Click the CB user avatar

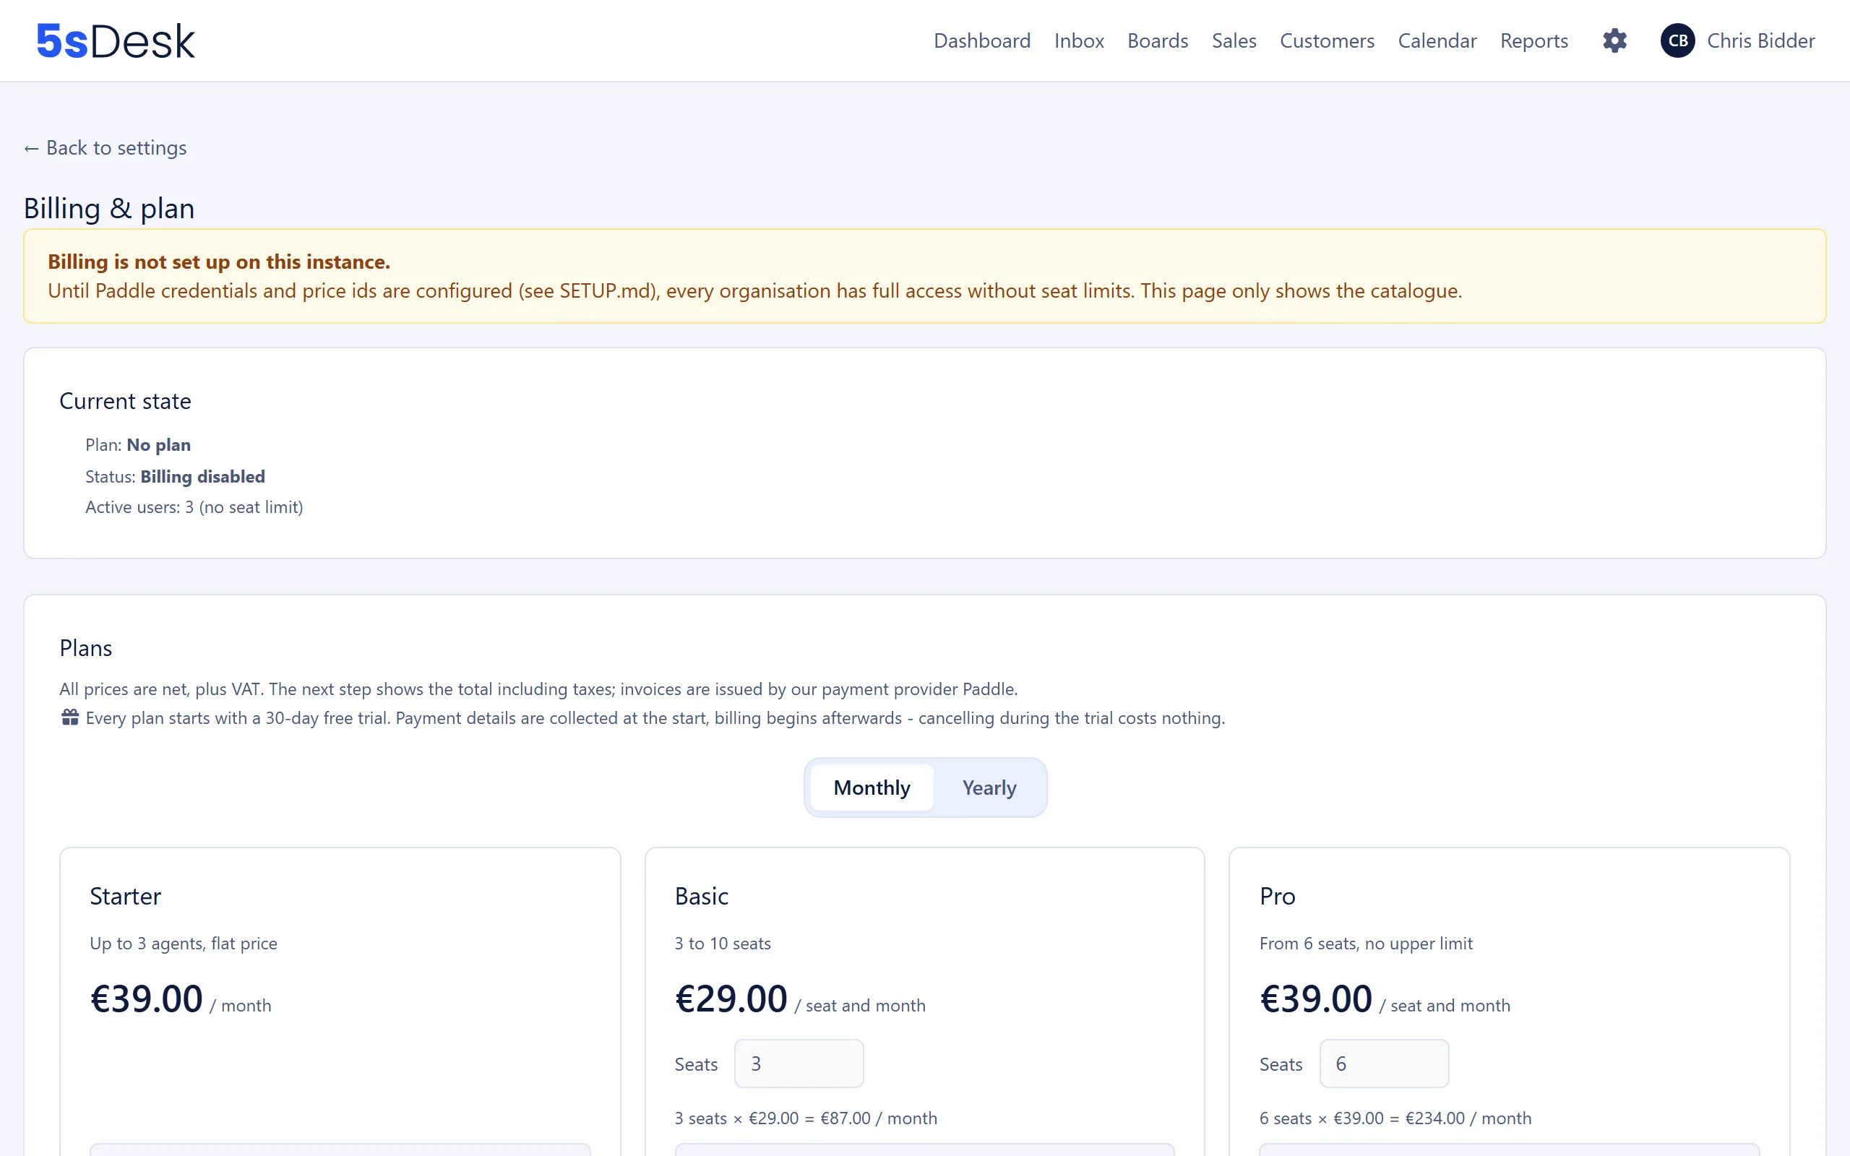click(1677, 40)
